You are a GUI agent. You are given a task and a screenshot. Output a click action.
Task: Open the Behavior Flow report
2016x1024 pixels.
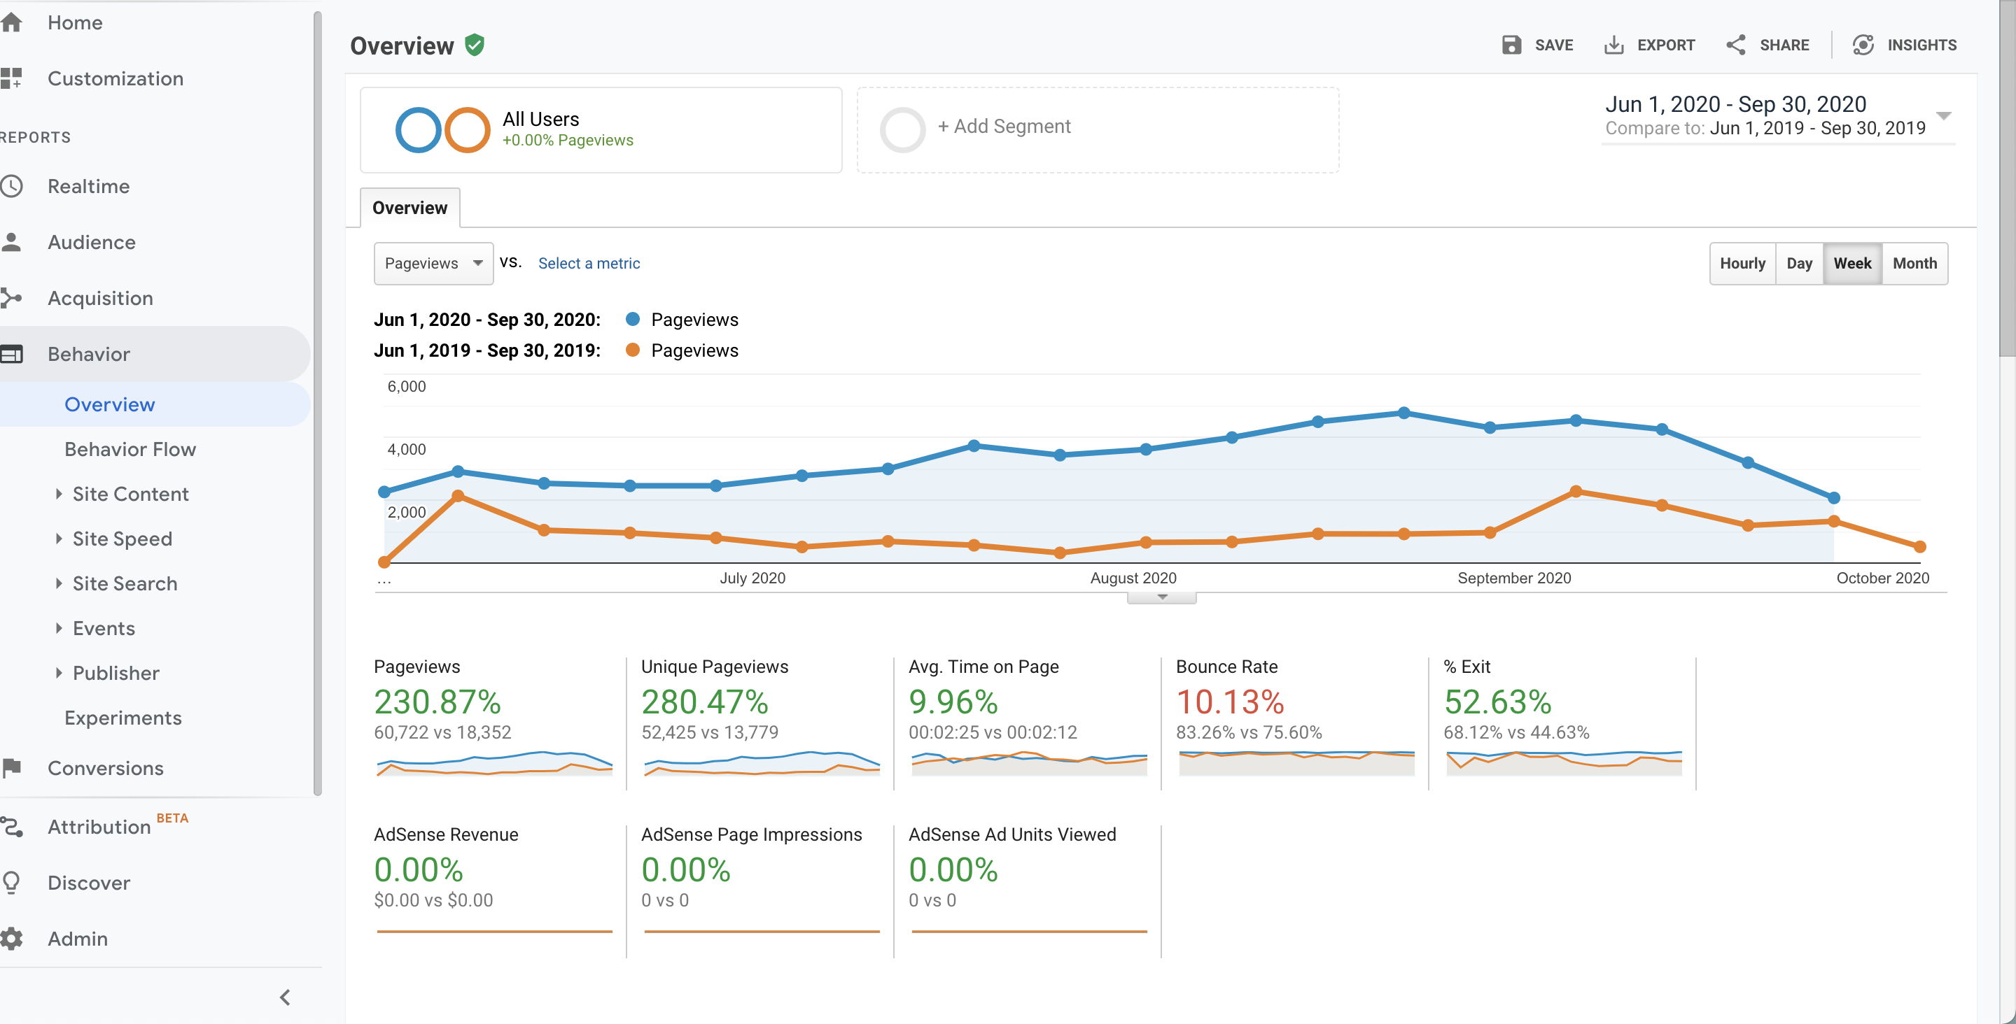[x=130, y=450]
